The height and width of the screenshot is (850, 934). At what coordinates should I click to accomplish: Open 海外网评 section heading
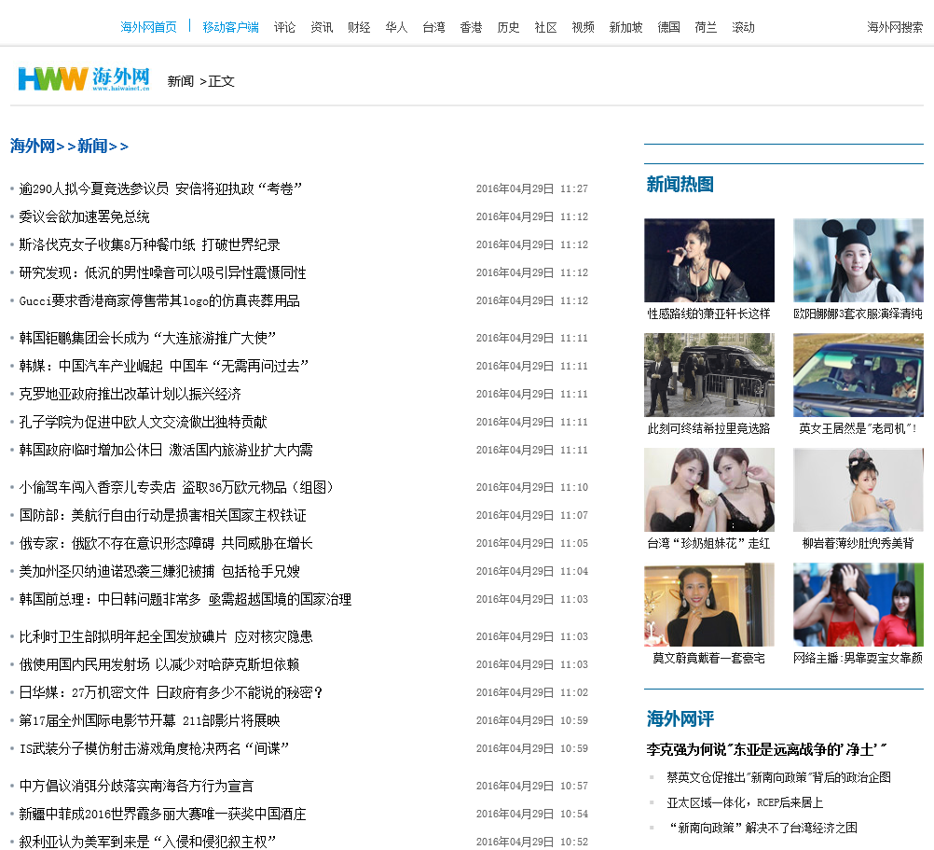click(x=680, y=718)
